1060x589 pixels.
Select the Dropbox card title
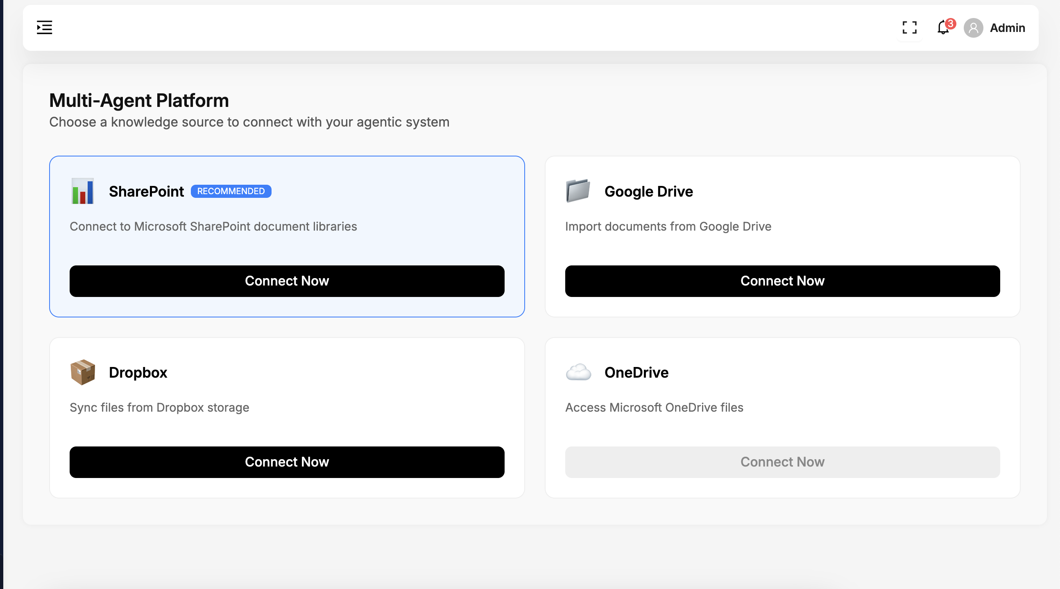click(x=138, y=372)
